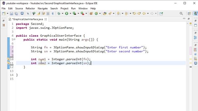Expand the External Tools dropdown arrow
The height and width of the screenshot is (111, 198).
click(x=86, y=14)
